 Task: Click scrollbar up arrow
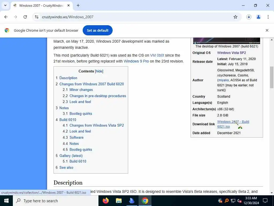[x=272, y=40]
